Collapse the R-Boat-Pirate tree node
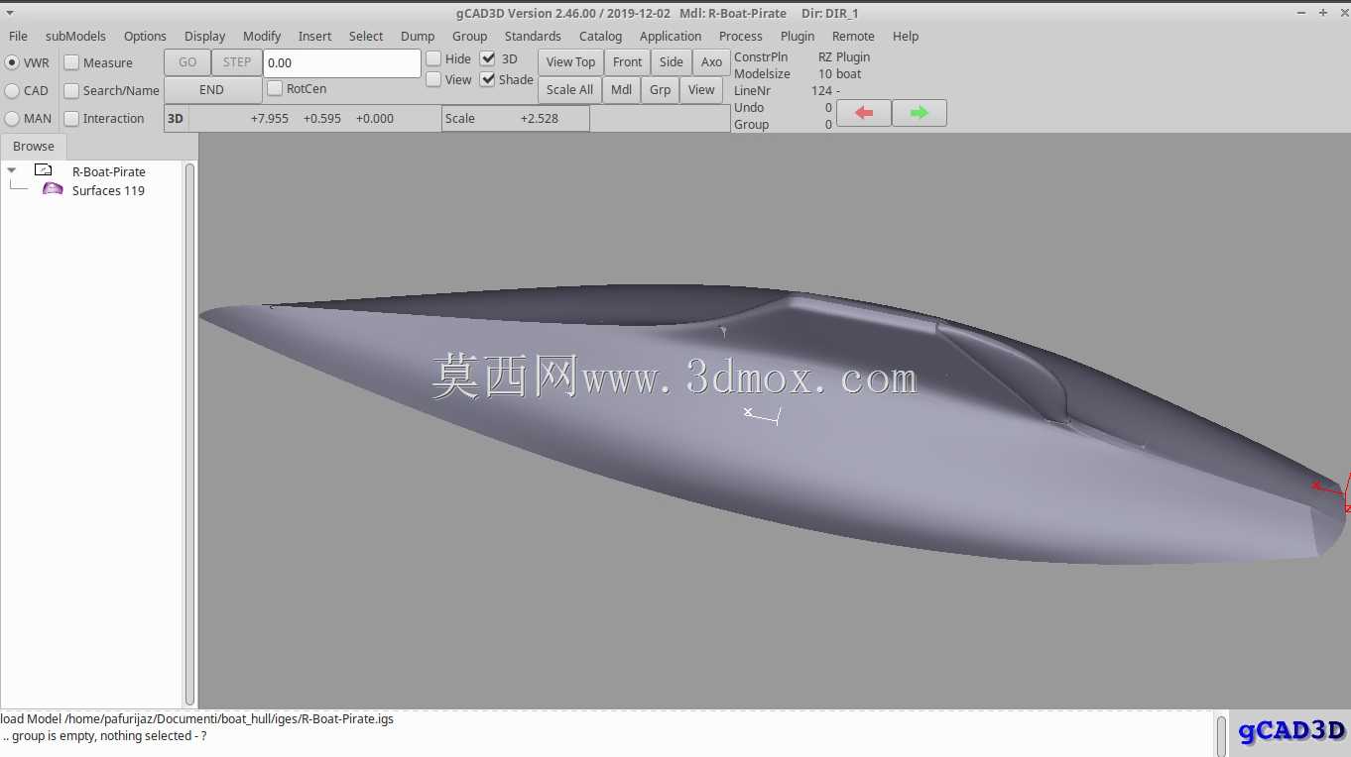Image resolution: width=1351 pixels, height=757 pixels. click(x=12, y=170)
